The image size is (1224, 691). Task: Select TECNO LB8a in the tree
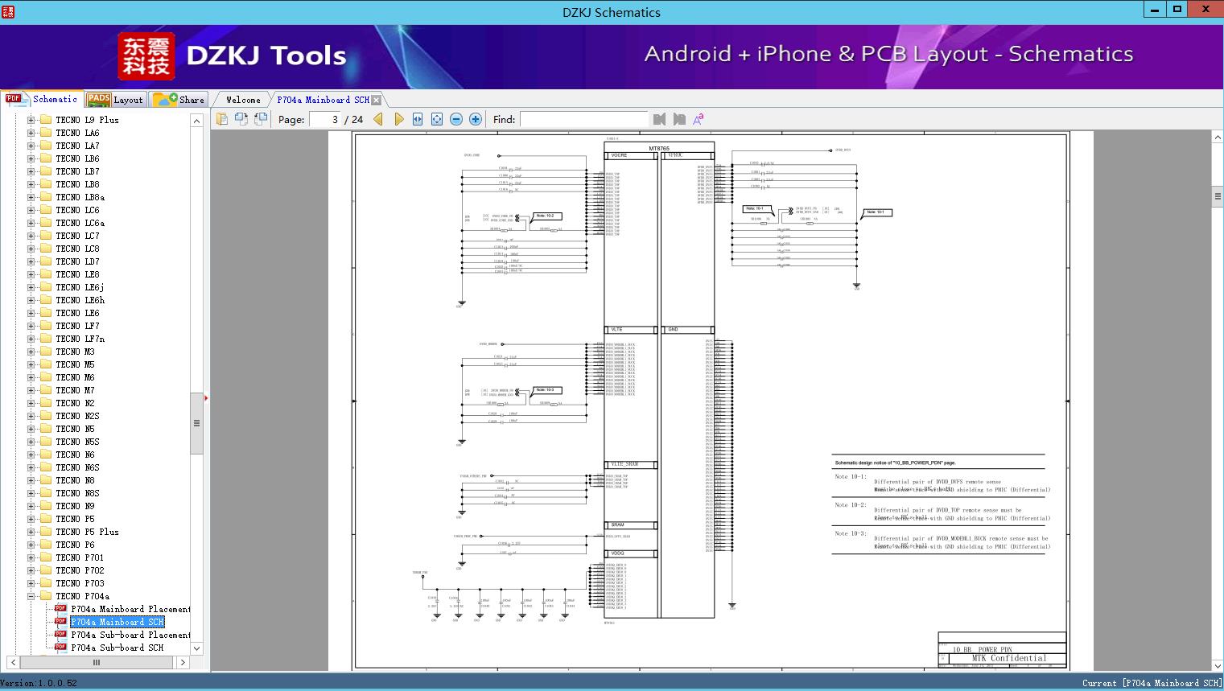[x=80, y=197]
